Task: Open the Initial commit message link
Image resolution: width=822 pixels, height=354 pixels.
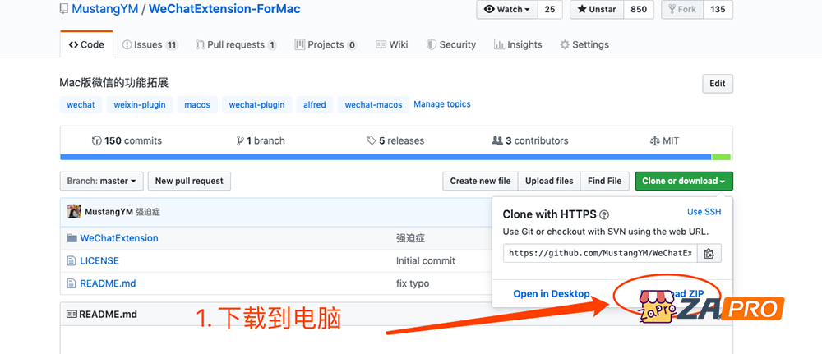Action: [426, 261]
